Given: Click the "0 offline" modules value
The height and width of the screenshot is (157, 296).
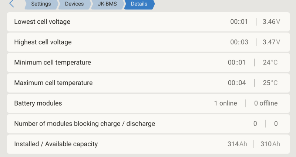Looking at the screenshot, I should (266, 103).
